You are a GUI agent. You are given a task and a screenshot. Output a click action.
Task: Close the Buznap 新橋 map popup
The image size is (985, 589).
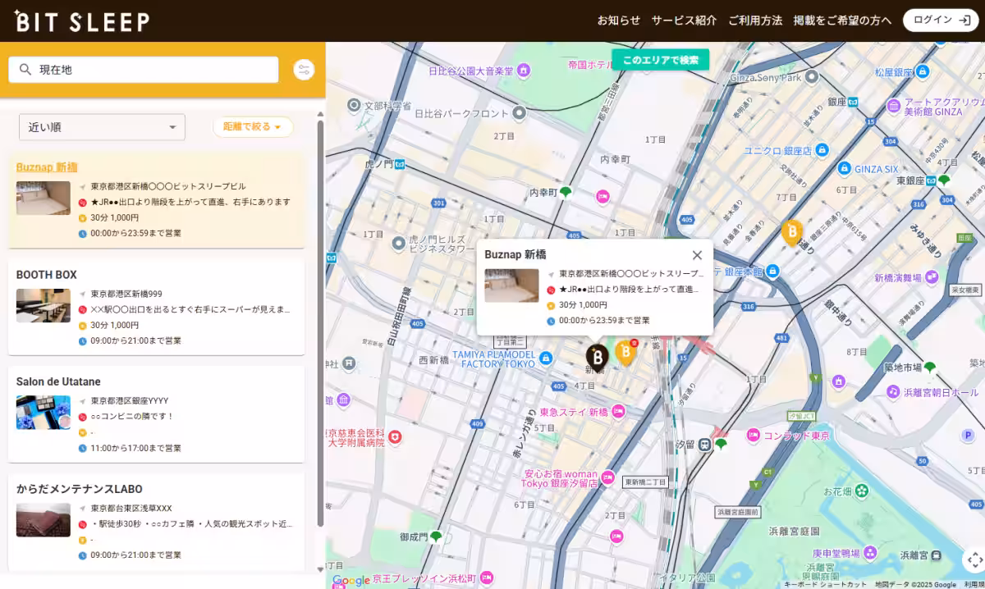pos(697,255)
